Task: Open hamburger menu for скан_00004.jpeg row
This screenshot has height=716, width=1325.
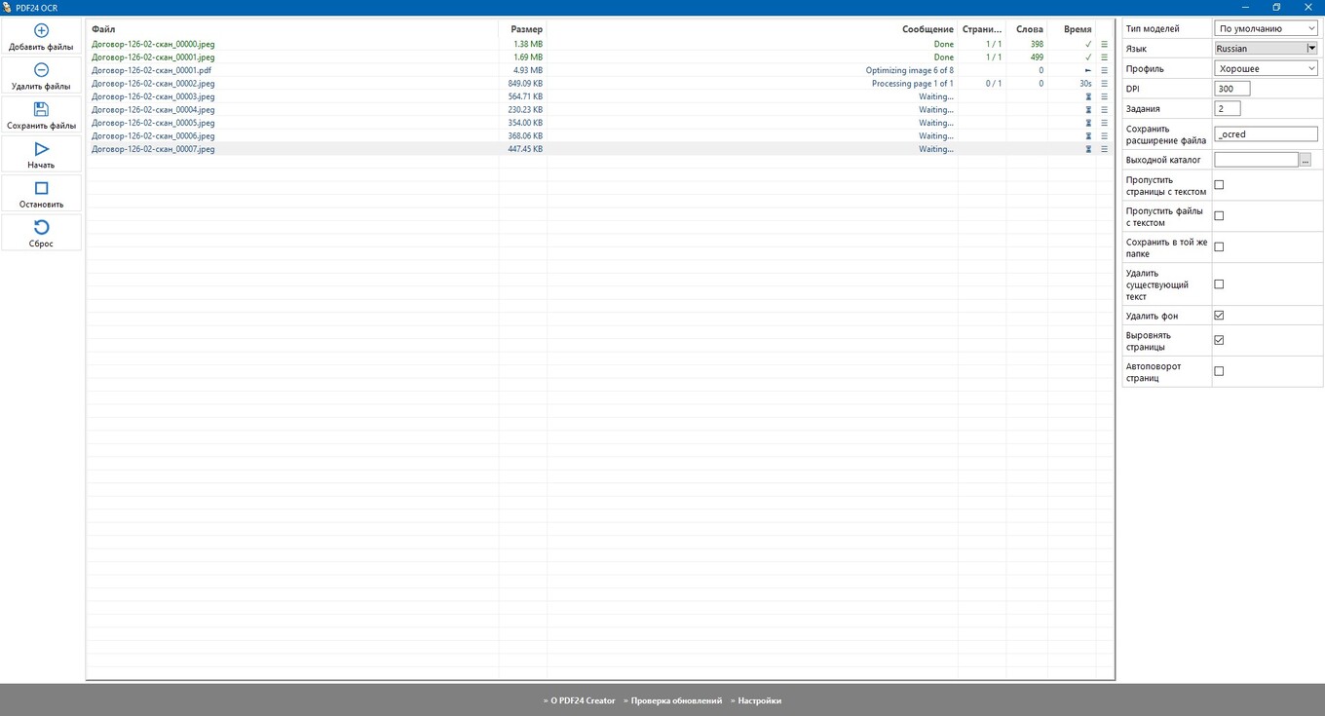Action: pyautogui.click(x=1104, y=110)
